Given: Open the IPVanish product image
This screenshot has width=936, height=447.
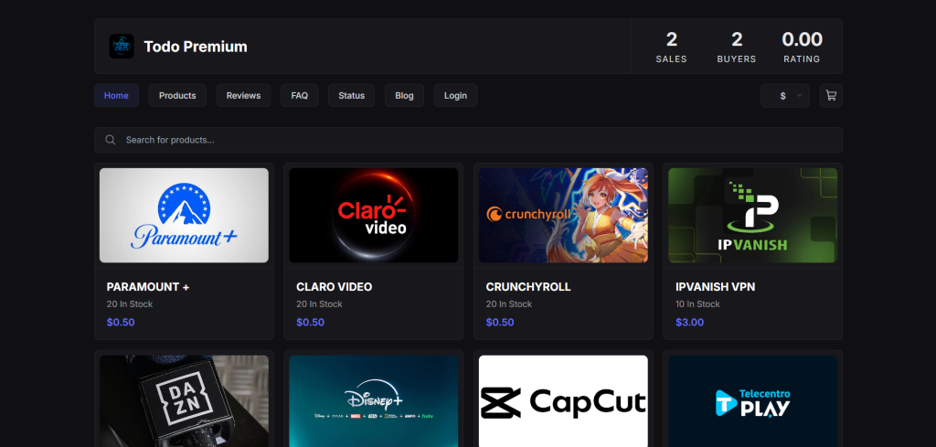Looking at the screenshot, I should 753,216.
